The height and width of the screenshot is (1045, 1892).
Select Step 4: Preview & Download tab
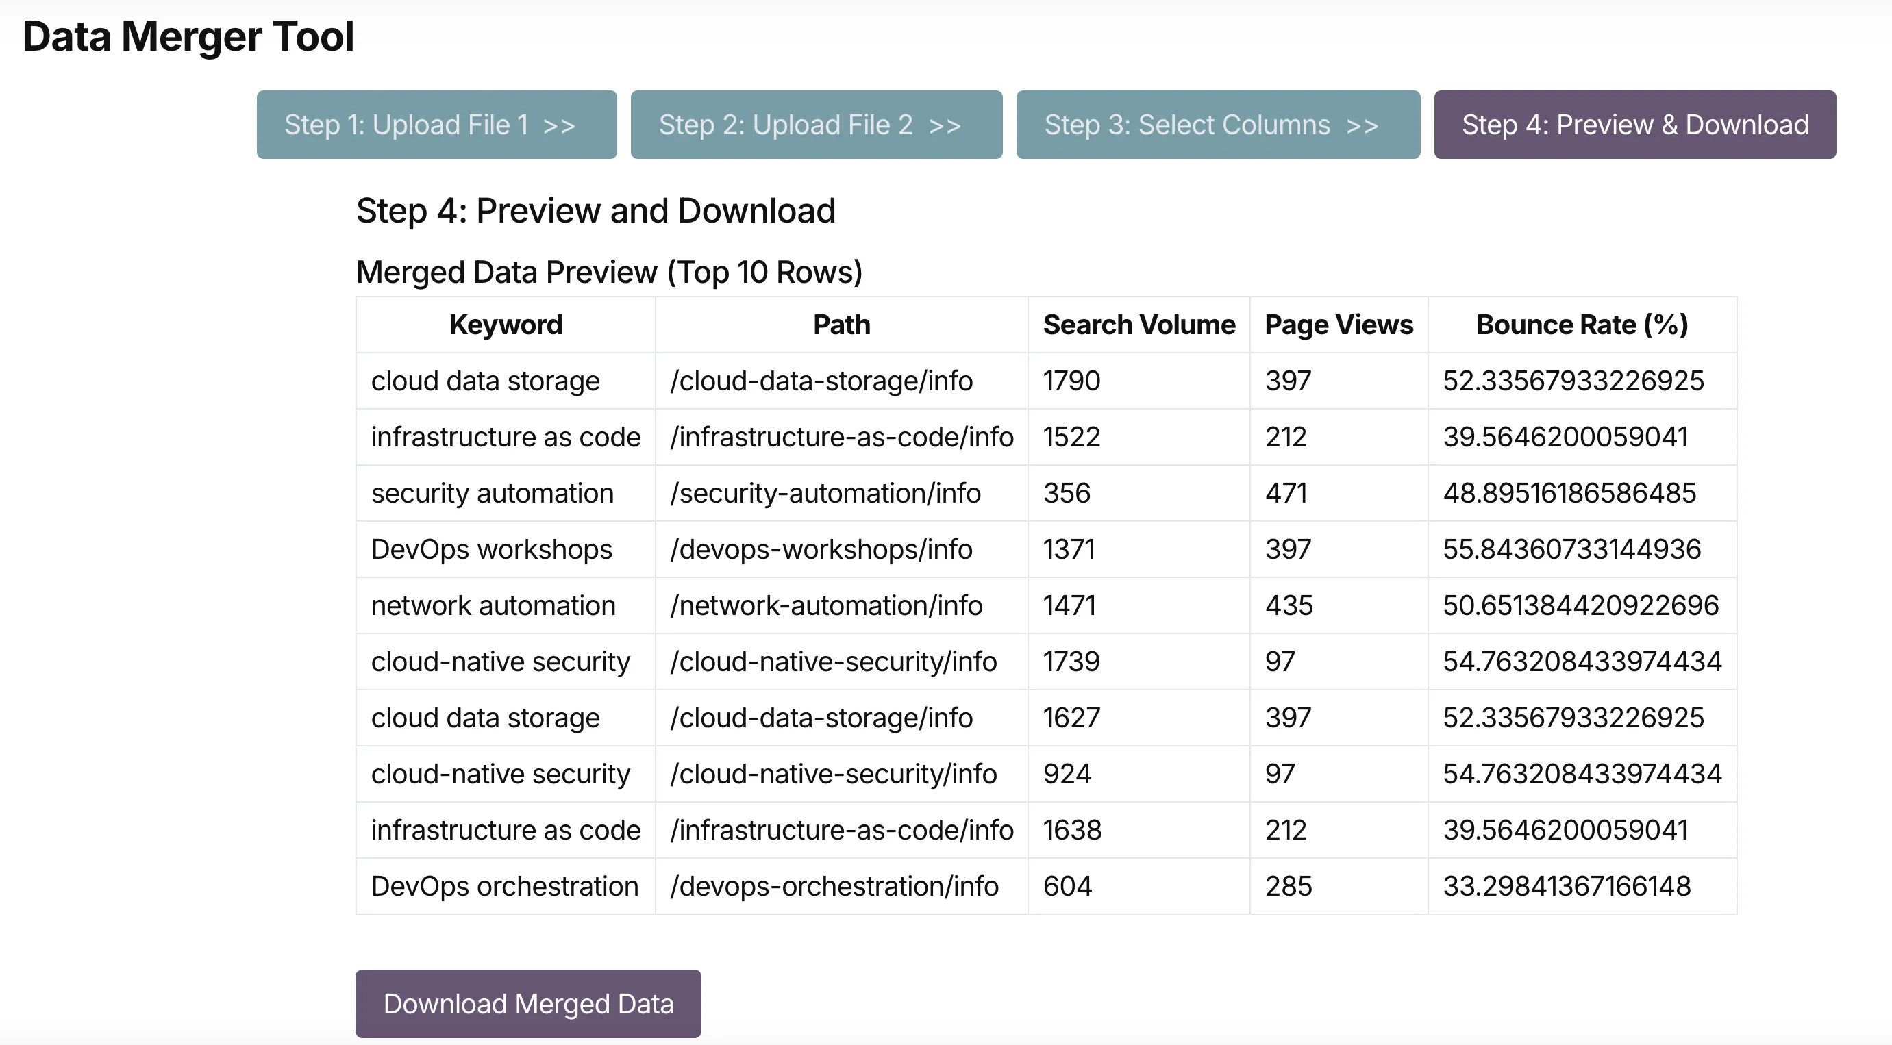click(1635, 125)
